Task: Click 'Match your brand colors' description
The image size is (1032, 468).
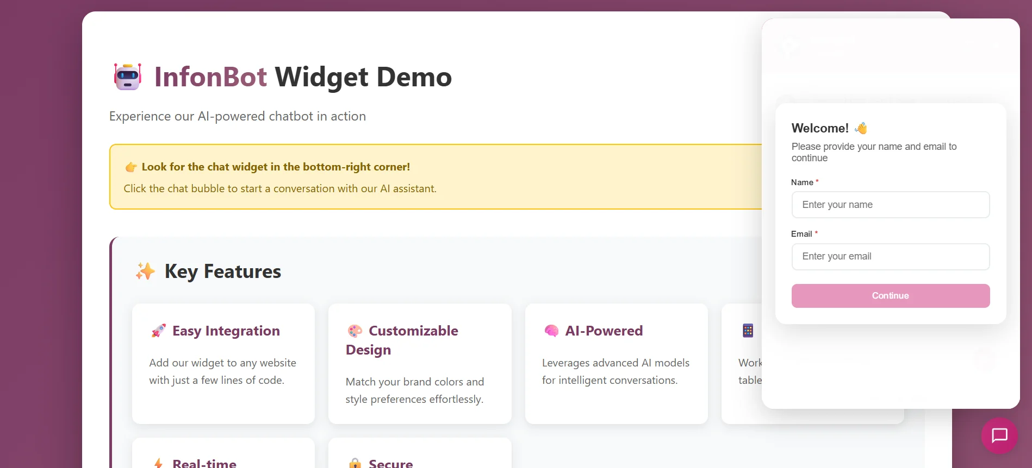Action: click(x=415, y=390)
